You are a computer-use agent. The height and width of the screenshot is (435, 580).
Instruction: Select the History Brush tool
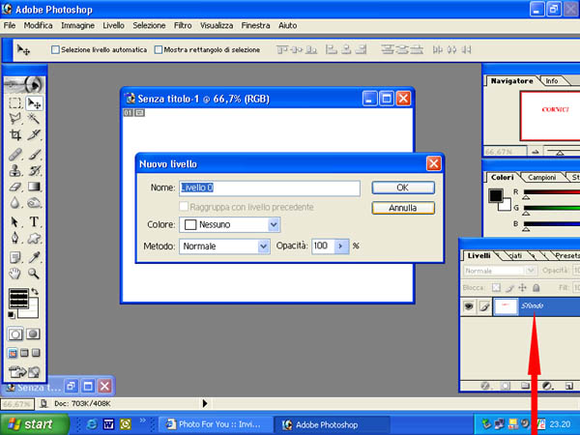[x=34, y=170]
